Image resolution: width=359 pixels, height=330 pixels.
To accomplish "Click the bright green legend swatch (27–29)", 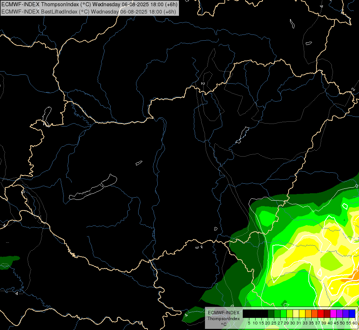I will pyautogui.click(x=283, y=313).
